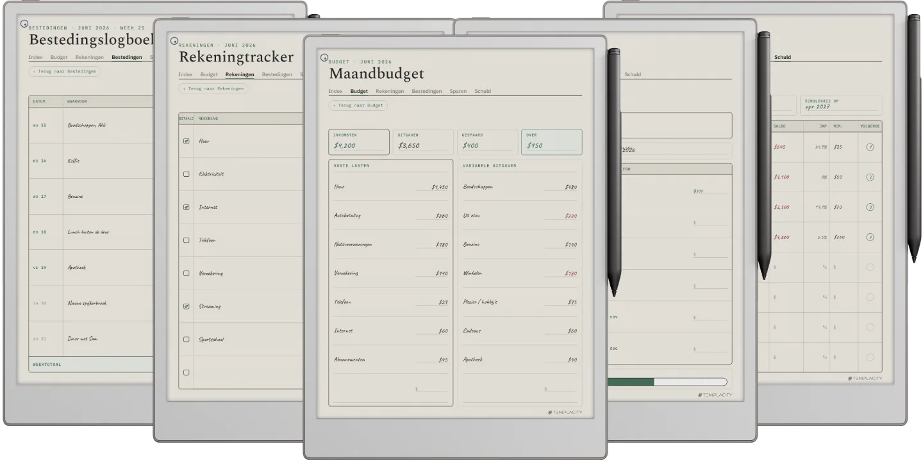Image resolution: width=923 pixels, height=460 pixels.
Task: Edit the Uitgaven $3,650 field
Action: pos(423,142)
